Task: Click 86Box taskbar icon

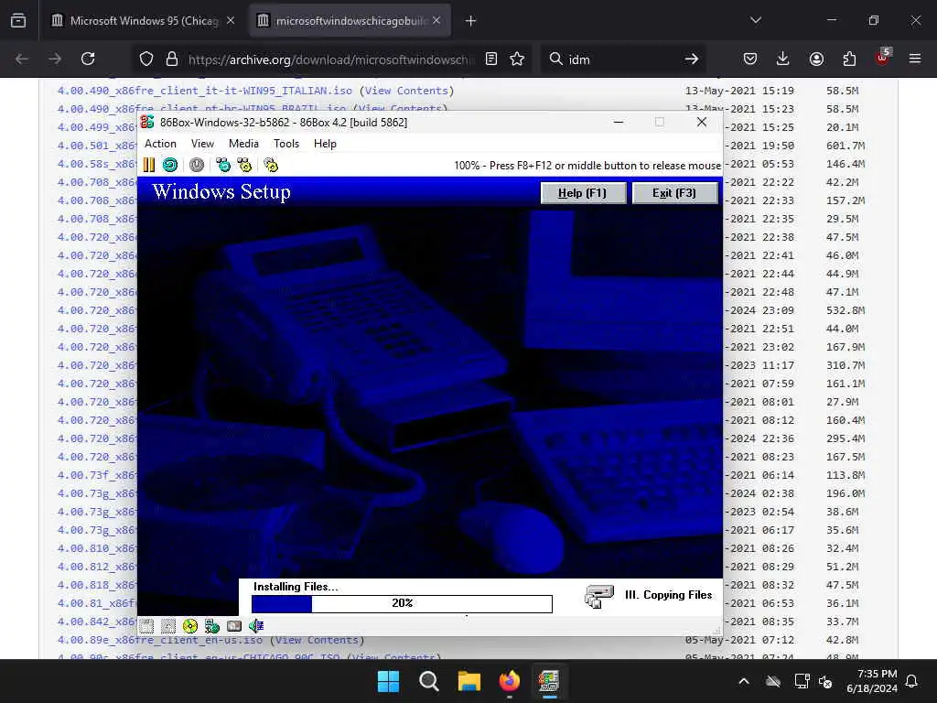Action: 549,681
